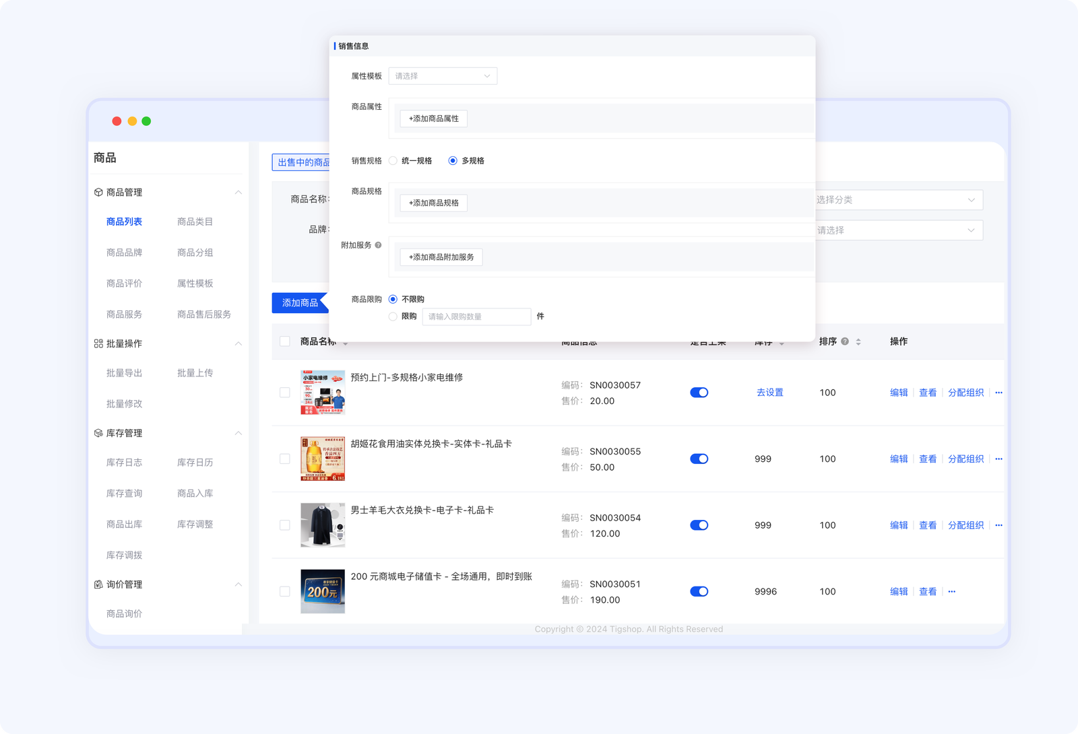
Task: Click the 排序 column sort arrows
Action: pos(858,342)
